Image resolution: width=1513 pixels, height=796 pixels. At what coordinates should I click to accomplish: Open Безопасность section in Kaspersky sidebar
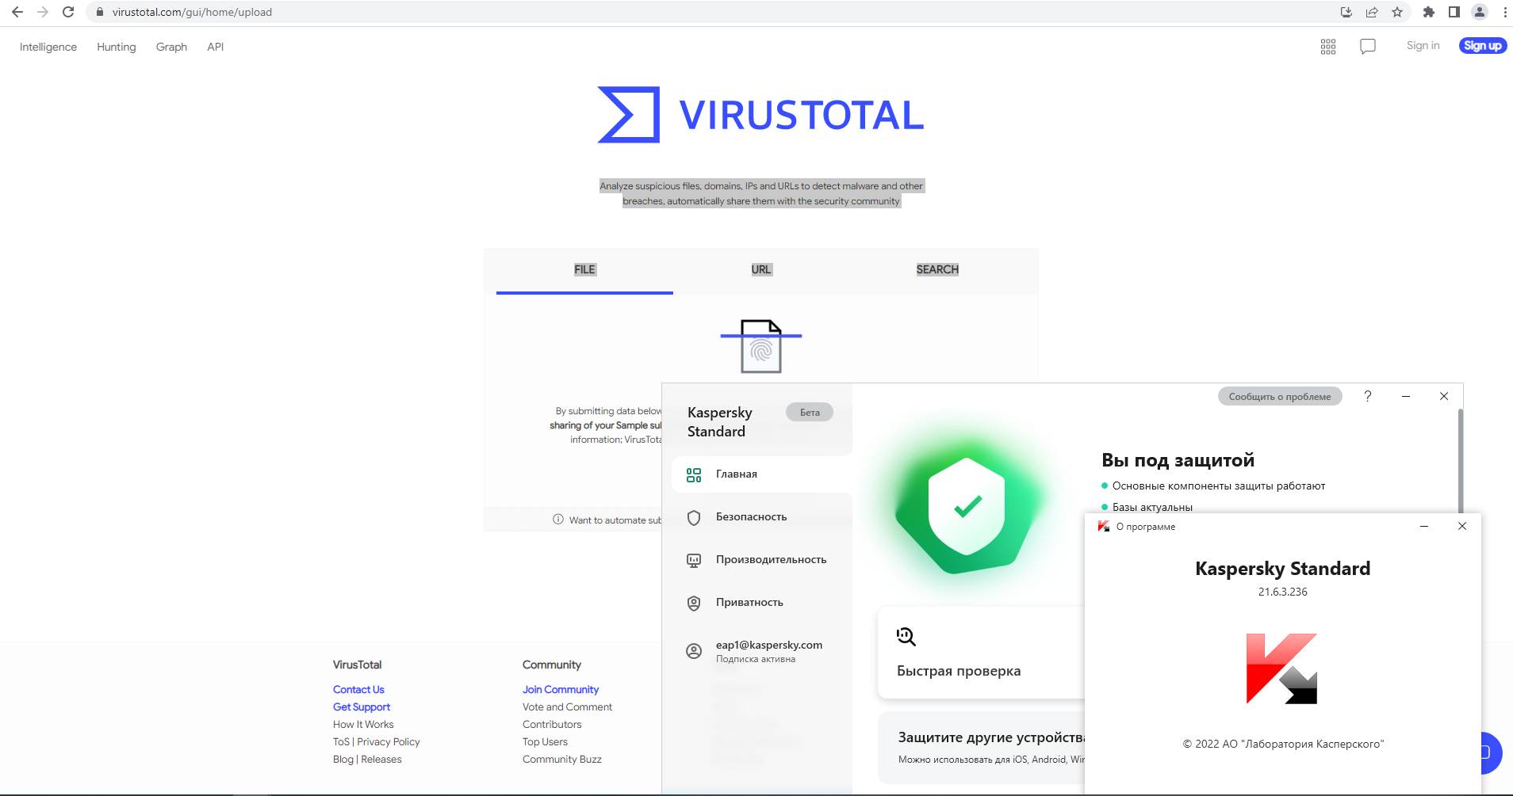coord(761,517)
